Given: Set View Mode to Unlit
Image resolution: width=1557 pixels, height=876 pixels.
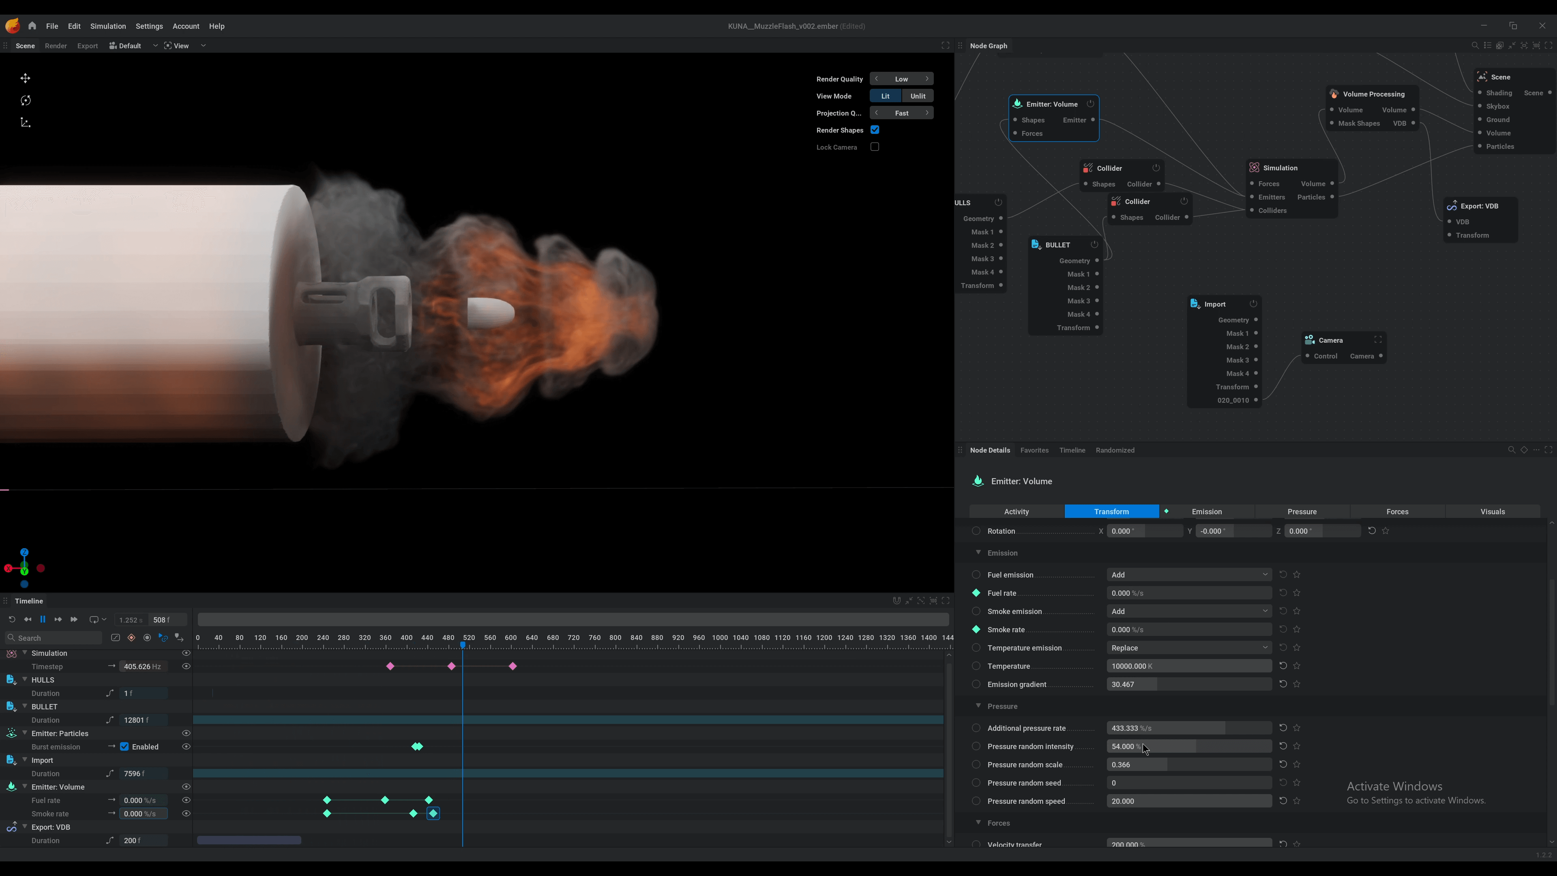Looking at the screenshot, I should 918,96.
